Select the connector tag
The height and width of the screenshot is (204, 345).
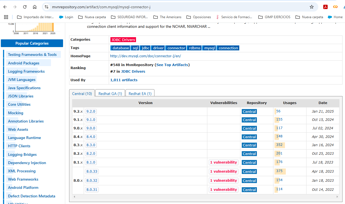click(x=176, y=48)
